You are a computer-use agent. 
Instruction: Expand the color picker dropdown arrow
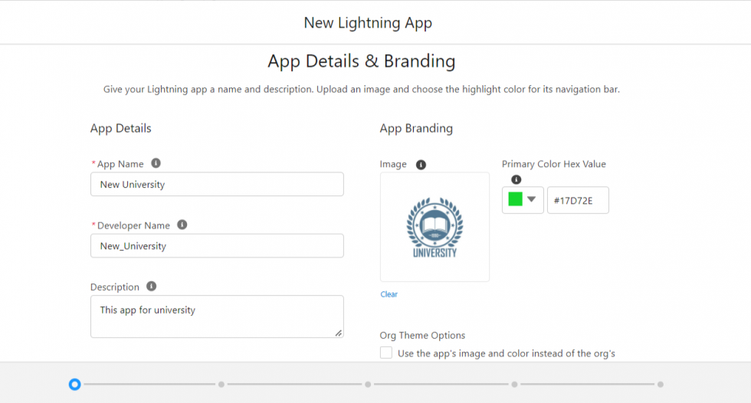point(532,200)
